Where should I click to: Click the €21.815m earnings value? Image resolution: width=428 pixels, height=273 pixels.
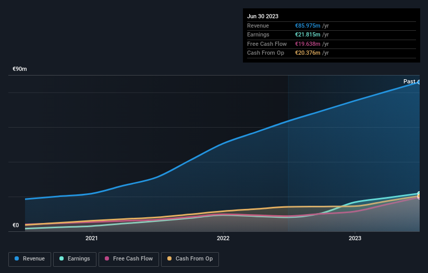pos(308,34)
